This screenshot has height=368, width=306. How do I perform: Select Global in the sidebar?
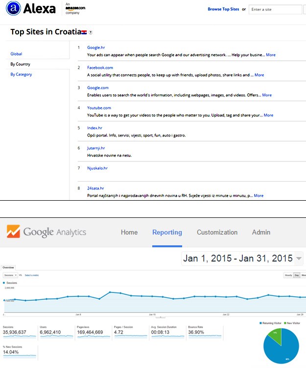pos(16,54)
